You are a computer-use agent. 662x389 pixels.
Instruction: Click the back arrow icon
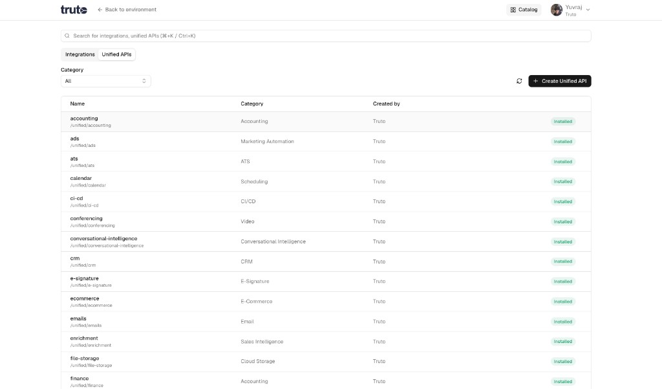pos(100,9)
